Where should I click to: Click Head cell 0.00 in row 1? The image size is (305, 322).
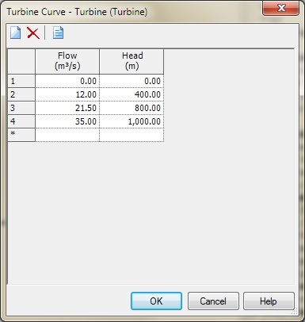132,81
